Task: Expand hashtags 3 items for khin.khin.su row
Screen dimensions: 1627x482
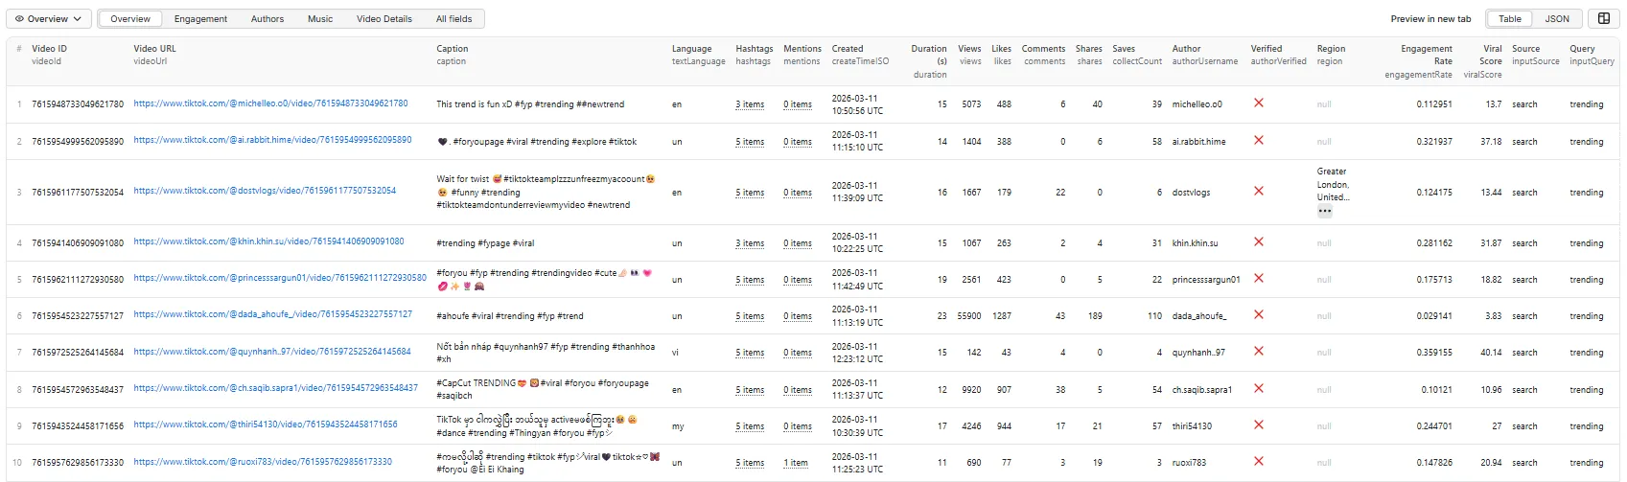Action: (x=750, y=243)
